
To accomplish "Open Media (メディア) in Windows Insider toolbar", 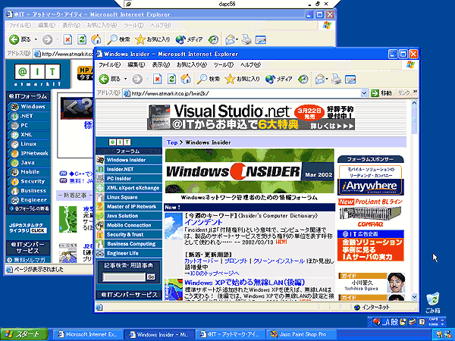I will click(x=279, y=79).
